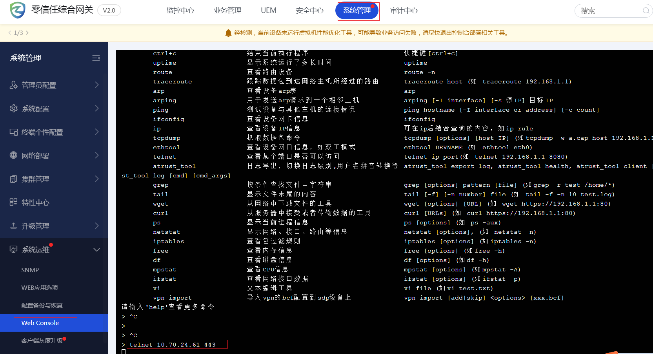This screenshot has width=653, height=354.
Task: Switch to the 审计中心 tab
Action: (x=404, y=11)
